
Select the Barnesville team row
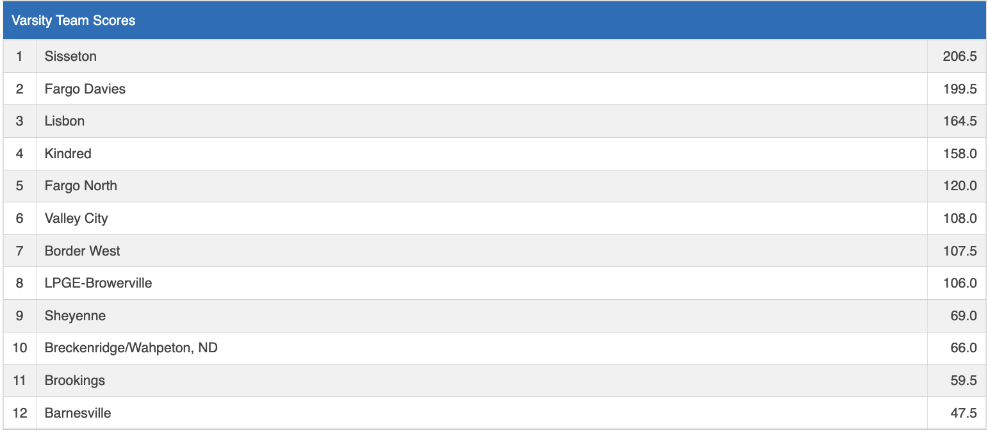click(x=78, y=413)
